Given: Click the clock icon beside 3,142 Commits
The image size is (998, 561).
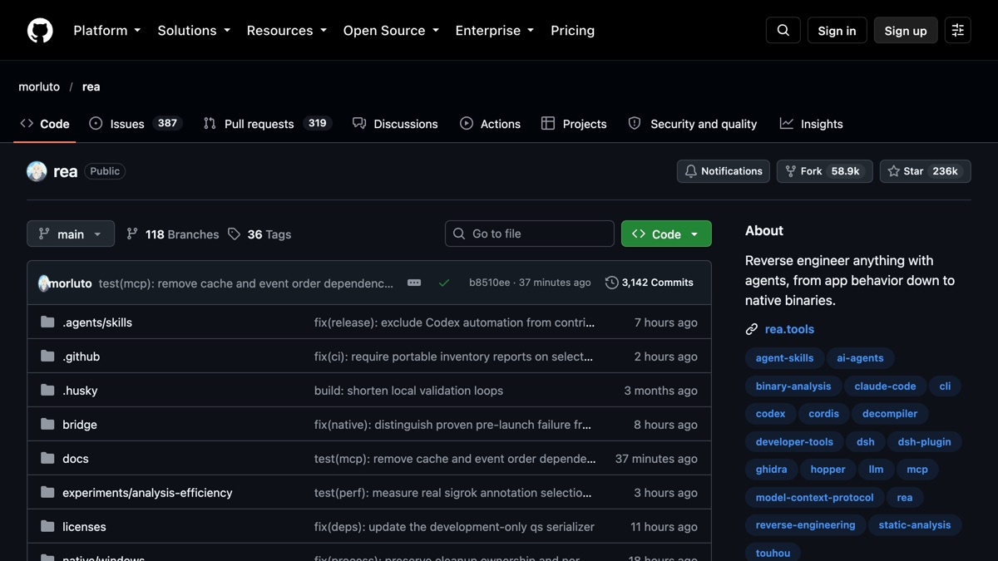Looking at the screenshot, I should [611, 283].
